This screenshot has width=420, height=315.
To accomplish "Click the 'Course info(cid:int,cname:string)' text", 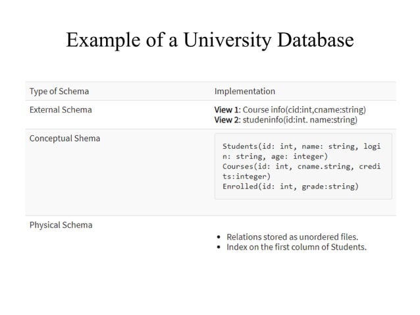I will pyautogui.click(x=305, y=109).
